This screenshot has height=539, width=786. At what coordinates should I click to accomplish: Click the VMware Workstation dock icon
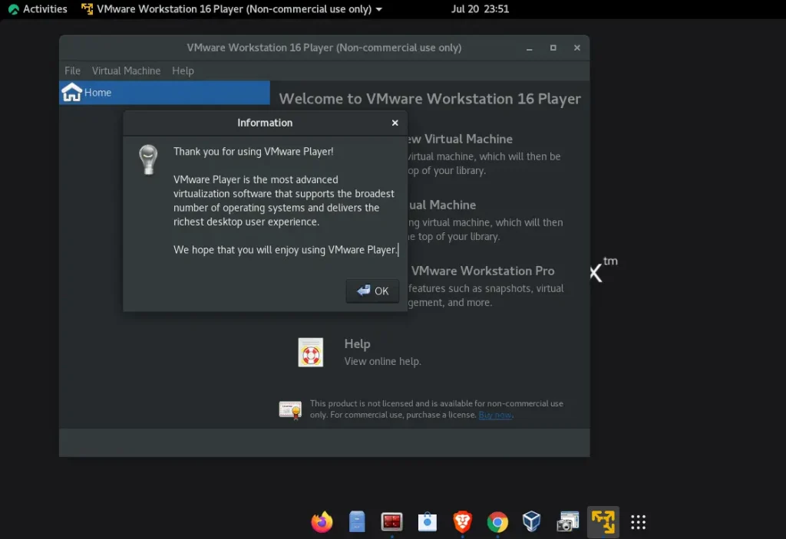point(603,522)
